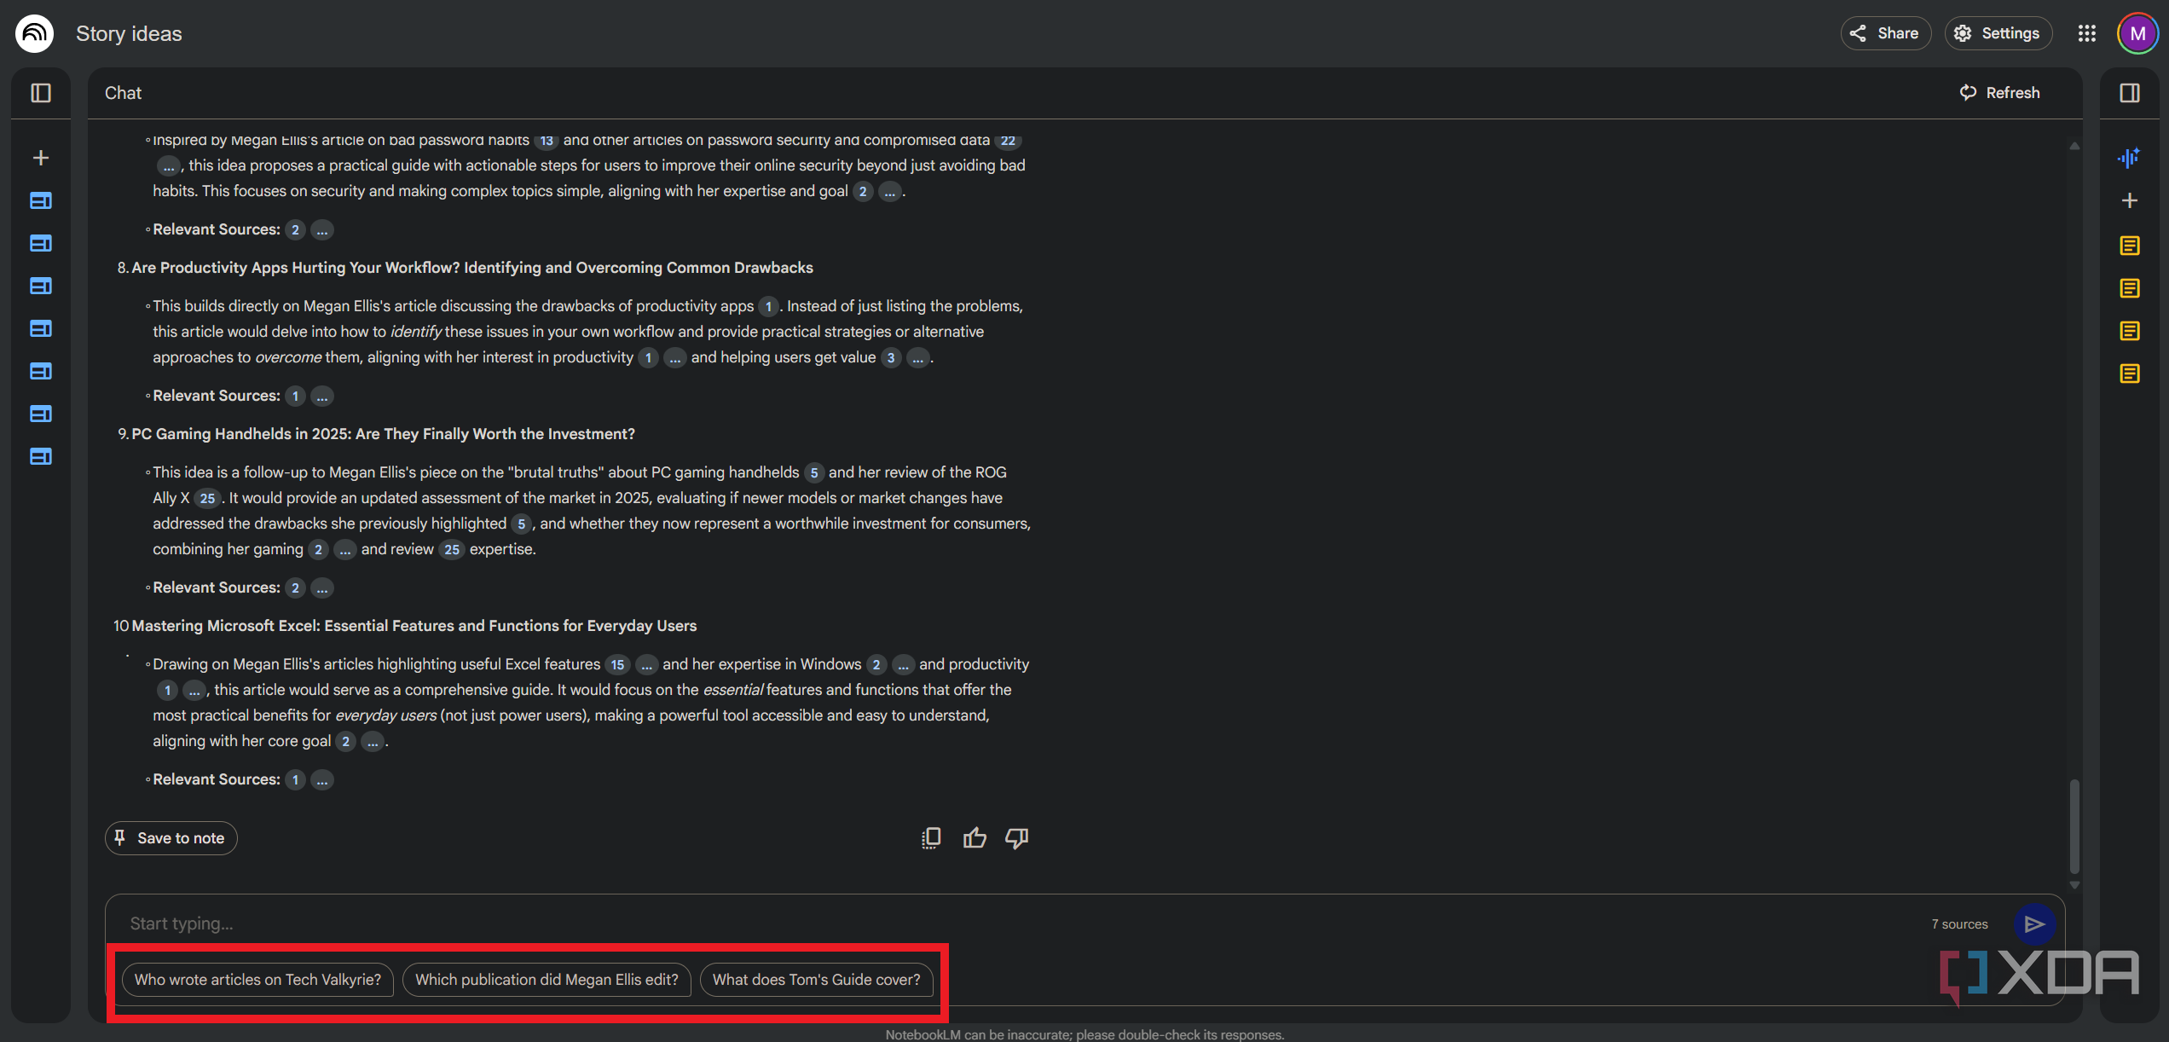Select 'Who wrote articles on Tech Valkyrie?' suggestion
The image size is (2169, 1042).
[257, 980]
